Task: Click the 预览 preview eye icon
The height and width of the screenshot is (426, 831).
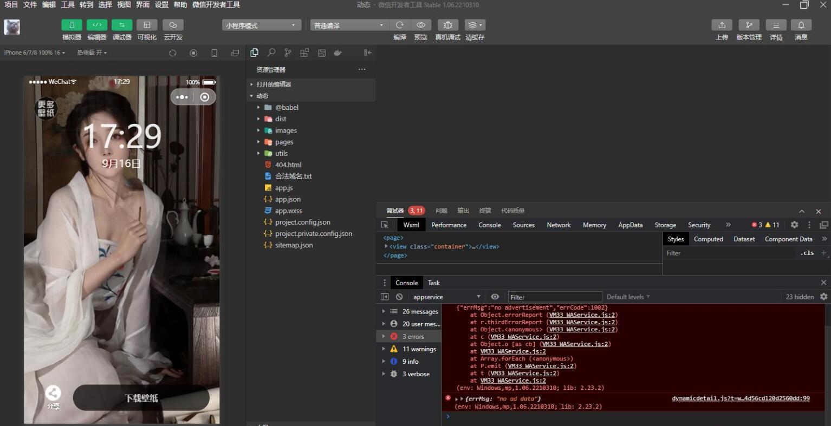Action: click(x=421, y=25)
